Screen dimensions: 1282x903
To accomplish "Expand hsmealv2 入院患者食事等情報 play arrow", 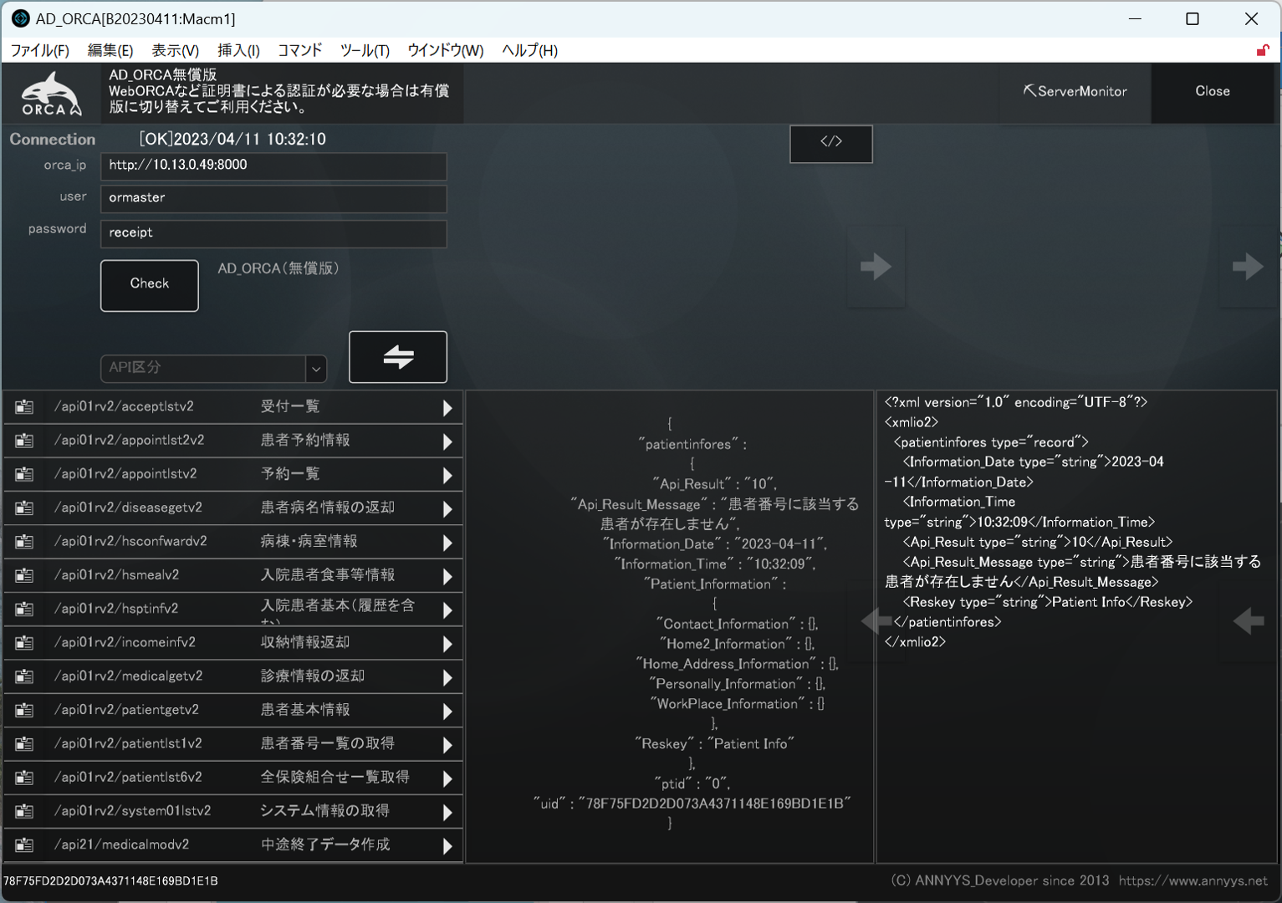I will click(447, 576).
